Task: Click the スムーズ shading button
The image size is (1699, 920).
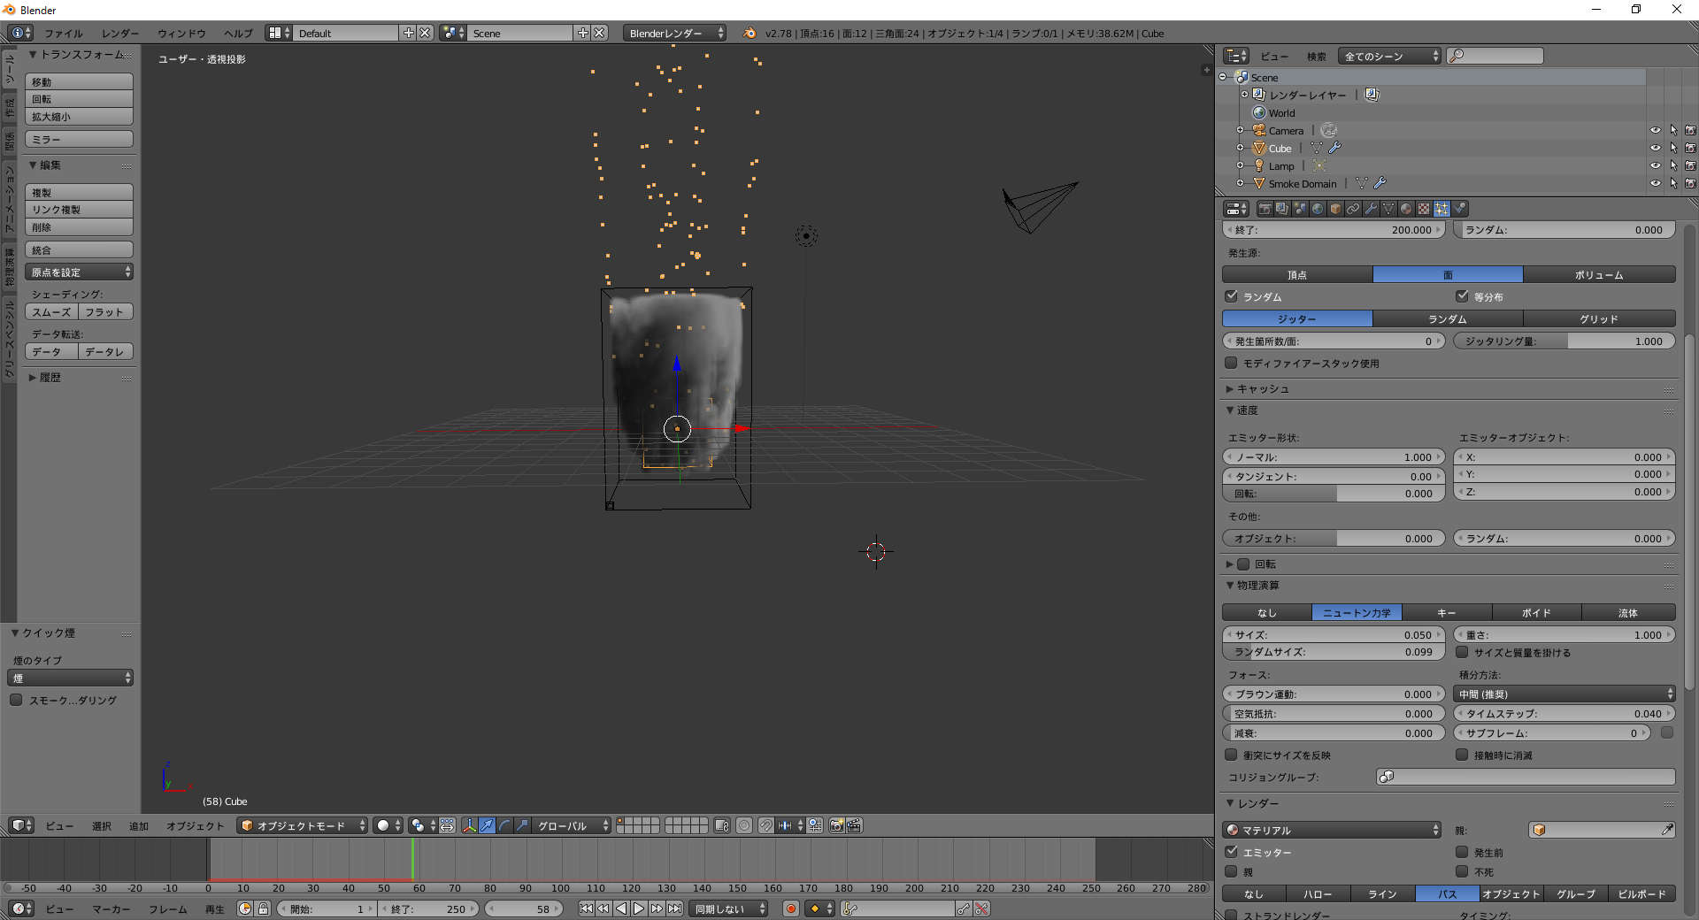Action: point(52,312)
